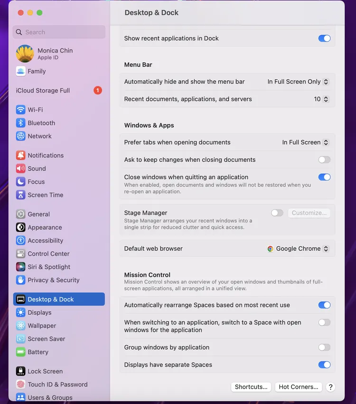This screenshot has height=404, width=356.
Task: Click the search magnifying glass icon
Action: point(19,32)
